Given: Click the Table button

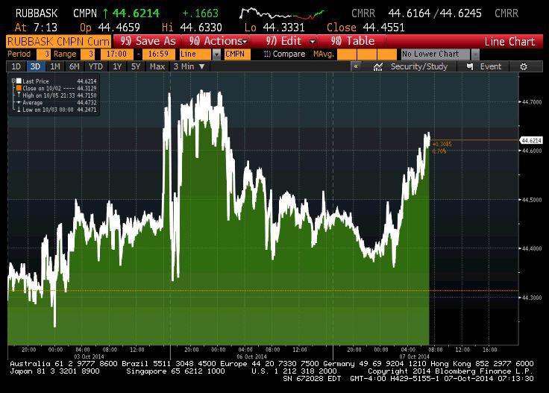Looking at the screenshot, I should 352,41.
